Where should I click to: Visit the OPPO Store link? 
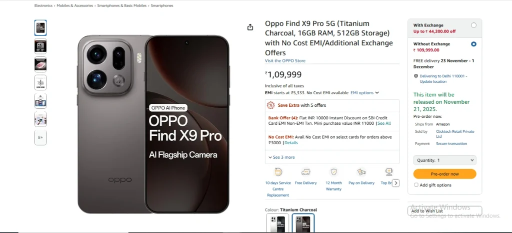pyautogui.click(x=285, y=61)
